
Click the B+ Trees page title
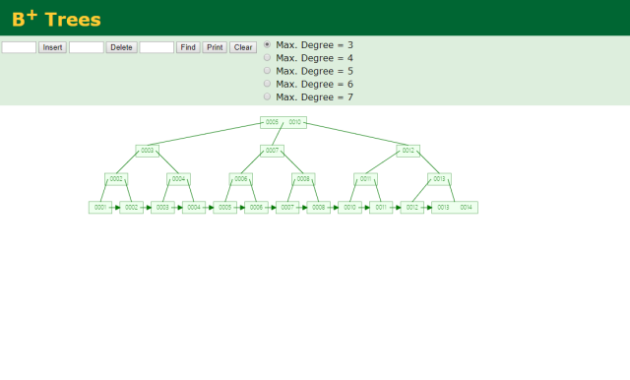tap(56, 19)
